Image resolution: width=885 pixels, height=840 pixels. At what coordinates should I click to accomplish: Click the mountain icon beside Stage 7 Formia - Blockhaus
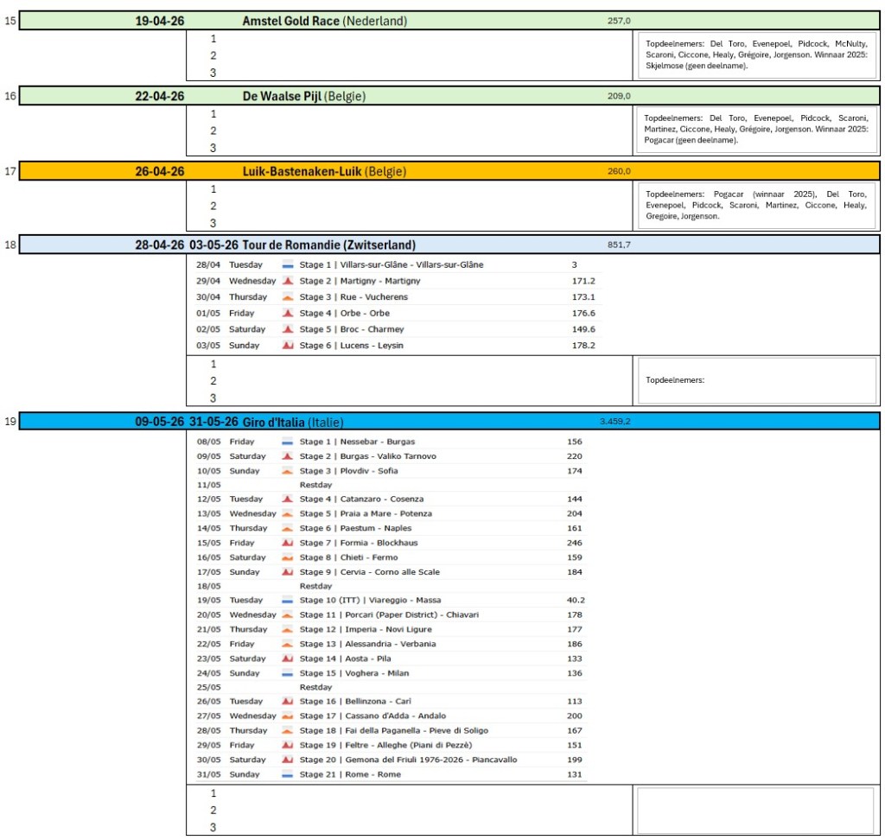tap(287, 543)
